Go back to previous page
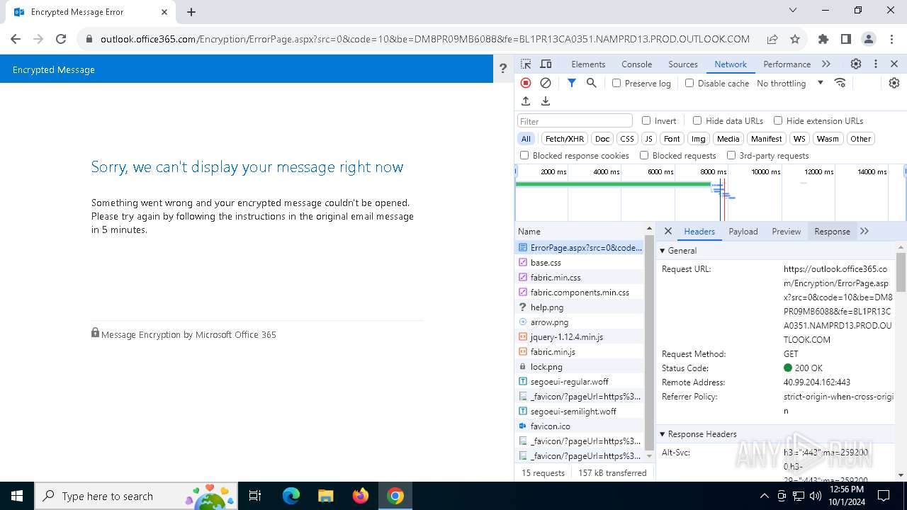Image resolution: width=907 pixels, height=510 pixels. (16, 39)
